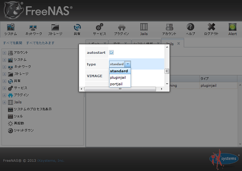Click the タイプ column header
The width and height of the screenshot is (242, 171).
(x=218, y=79)
